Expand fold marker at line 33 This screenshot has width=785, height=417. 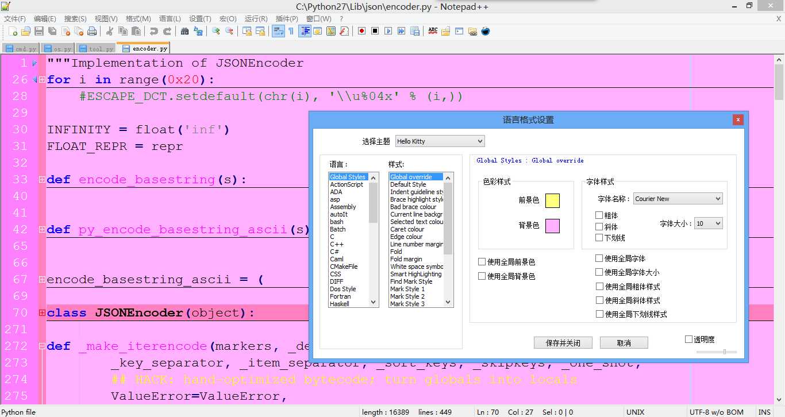(42, 180)
